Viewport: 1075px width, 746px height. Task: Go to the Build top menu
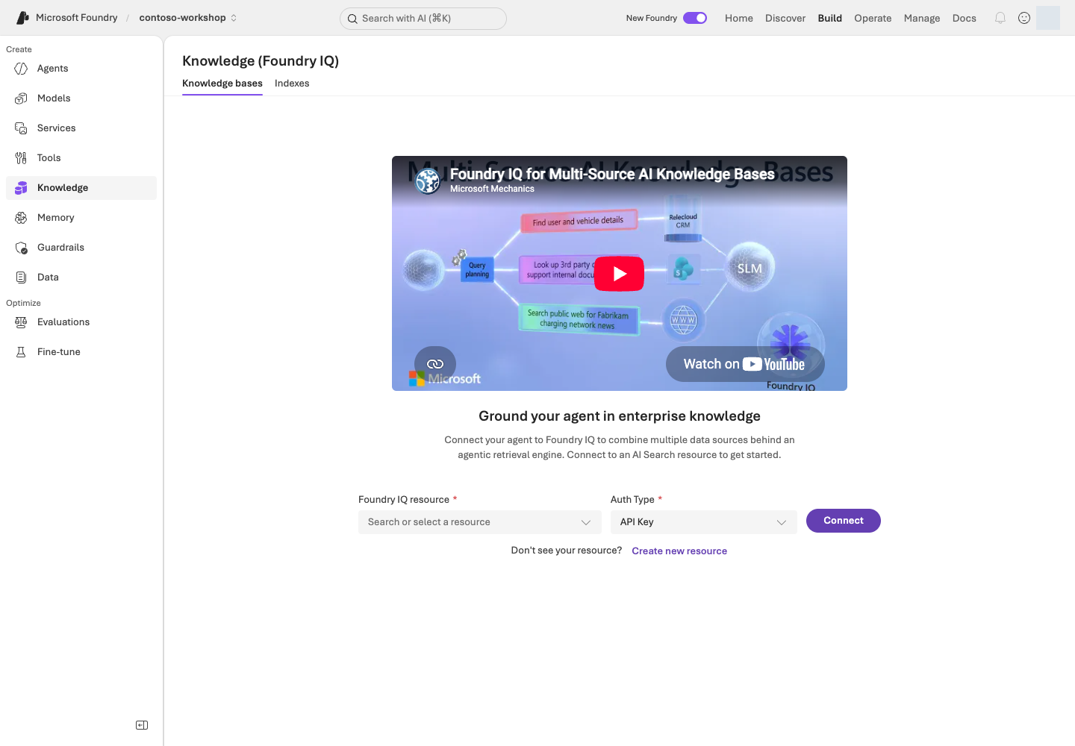click(829, 18)
